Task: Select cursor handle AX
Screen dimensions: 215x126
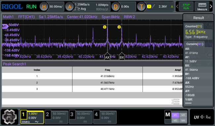Action: (x=107, y=56)
